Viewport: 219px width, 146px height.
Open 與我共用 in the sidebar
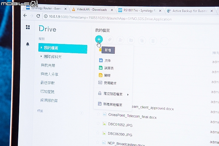[48, 65]
